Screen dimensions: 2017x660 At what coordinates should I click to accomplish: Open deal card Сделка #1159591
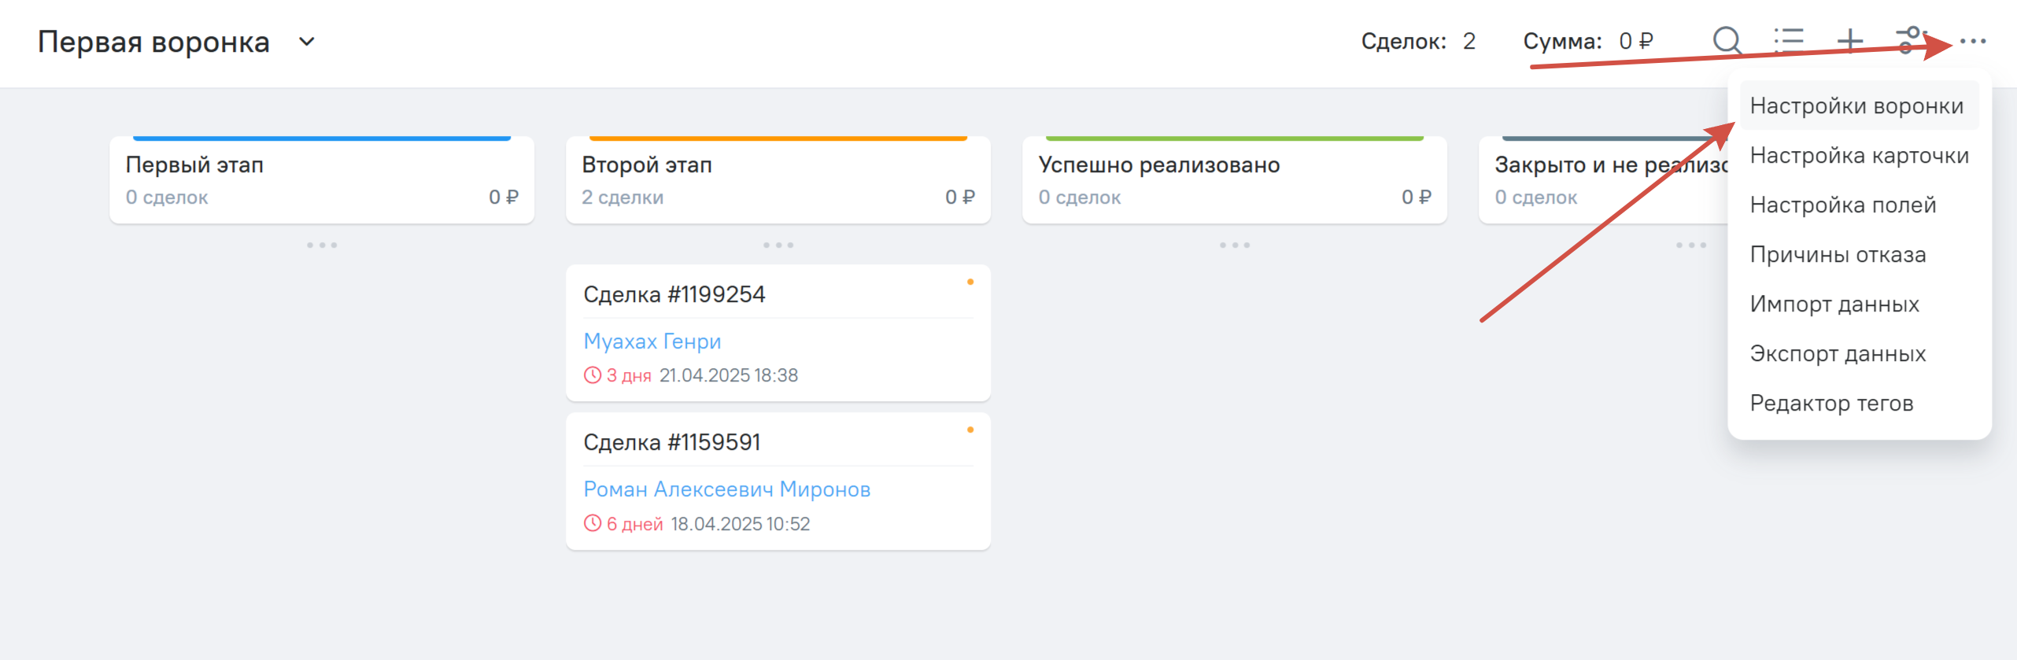[672, 442]
